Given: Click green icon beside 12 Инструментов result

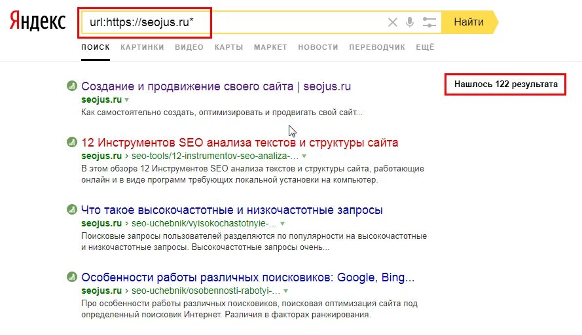Looking at the screenshot, I should (71, 142).
